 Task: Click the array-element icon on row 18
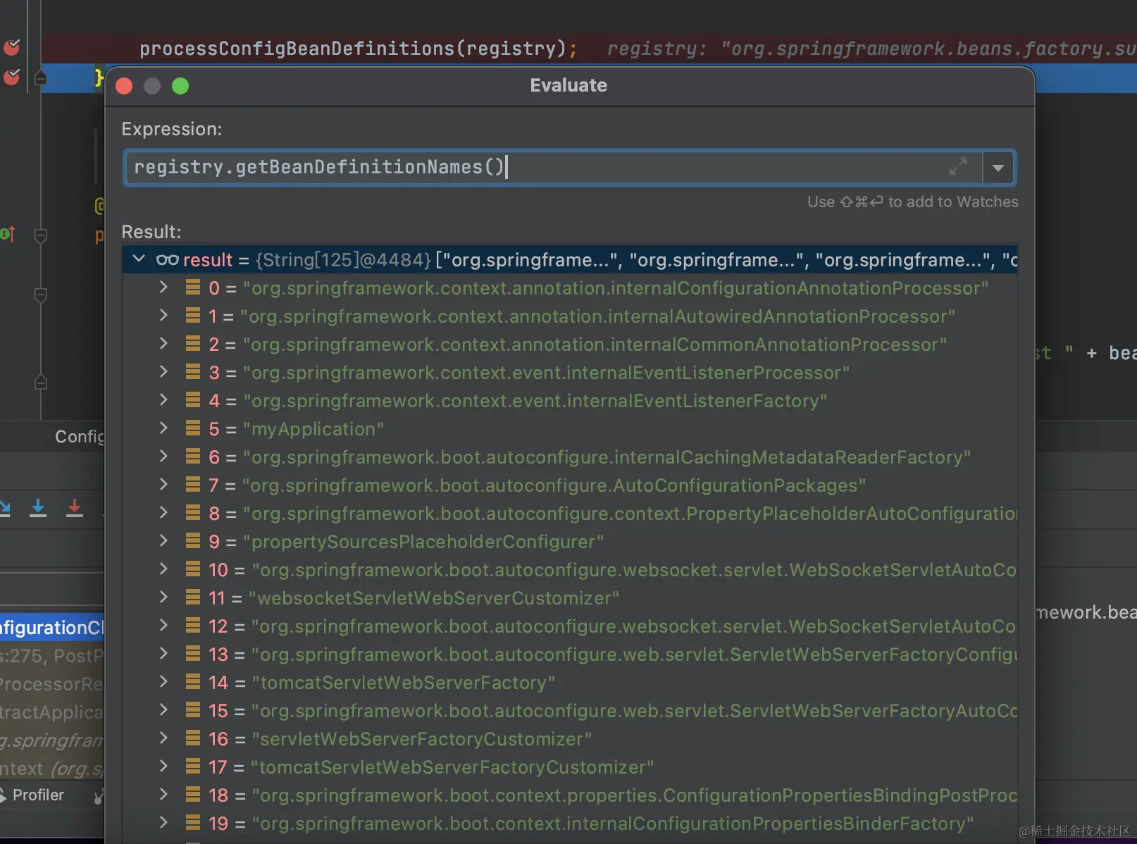(x=193, y=795)
